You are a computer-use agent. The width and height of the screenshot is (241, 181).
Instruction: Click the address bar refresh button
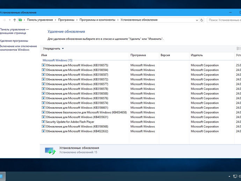202,20
